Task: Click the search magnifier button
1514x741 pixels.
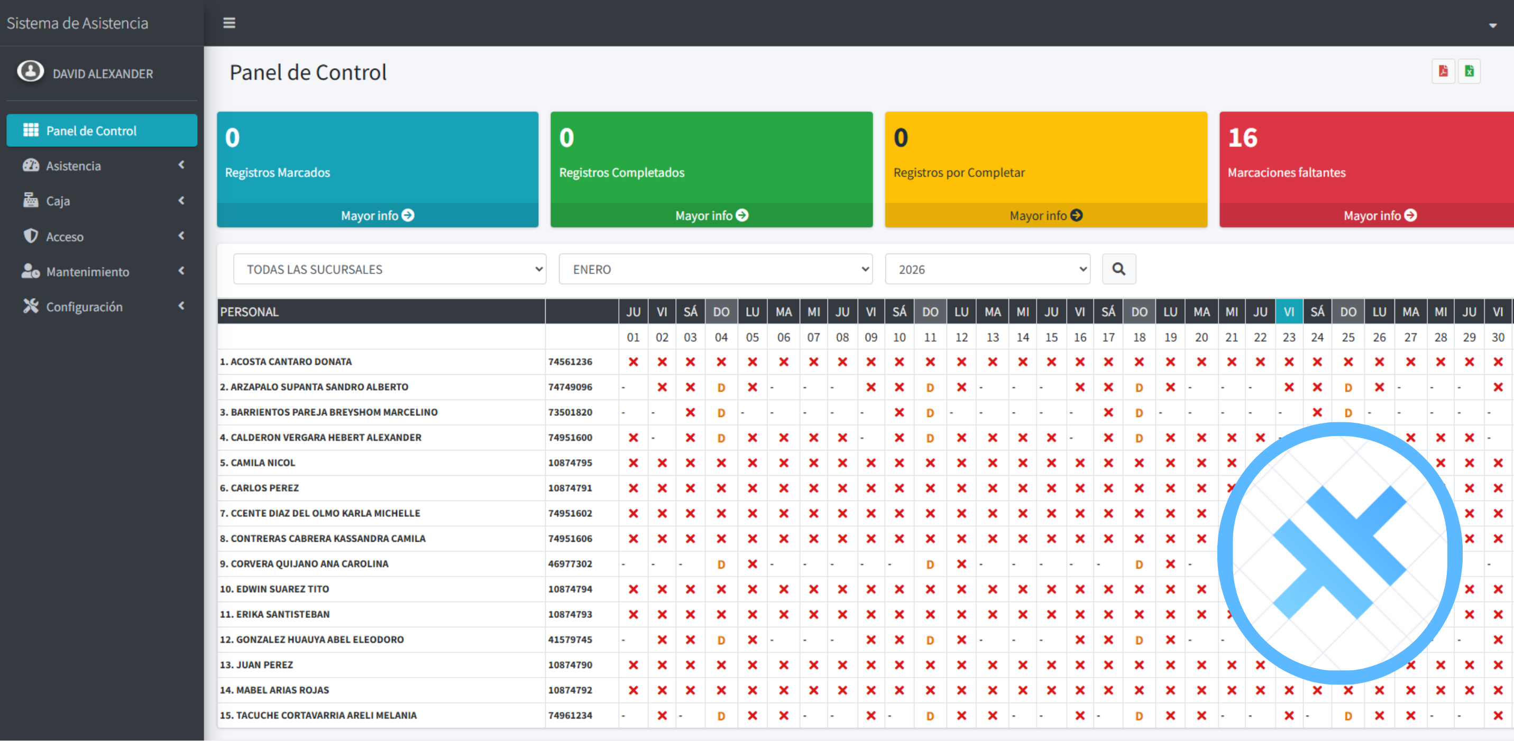Action: pos(1118,269)
